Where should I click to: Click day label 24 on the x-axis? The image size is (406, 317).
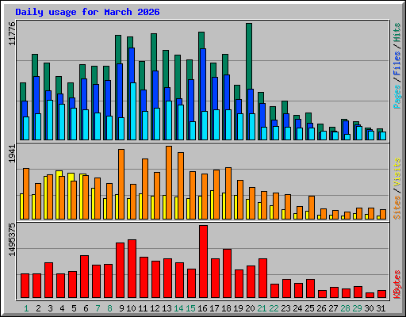click(297, 308)
